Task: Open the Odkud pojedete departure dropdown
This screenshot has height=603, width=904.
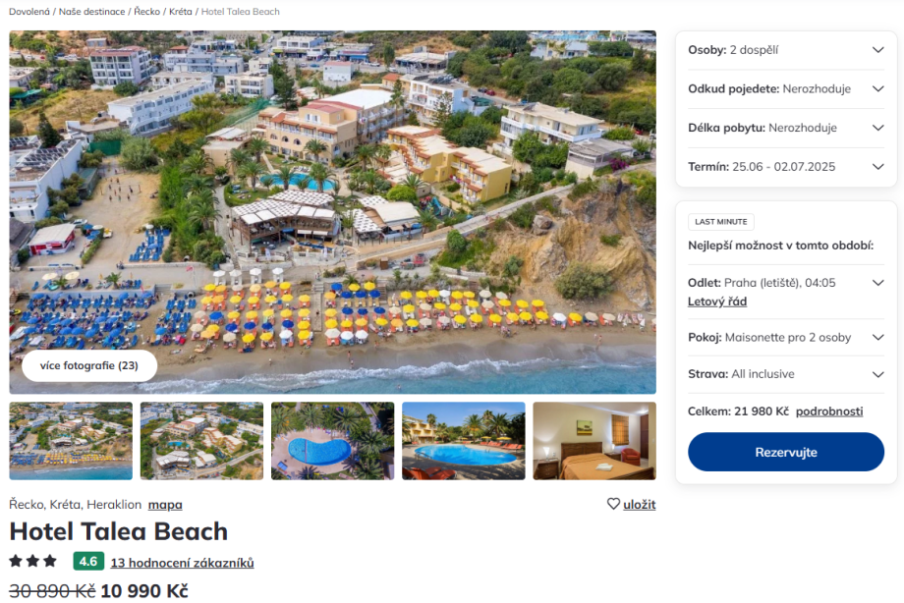Action: (x=877, y=88)
